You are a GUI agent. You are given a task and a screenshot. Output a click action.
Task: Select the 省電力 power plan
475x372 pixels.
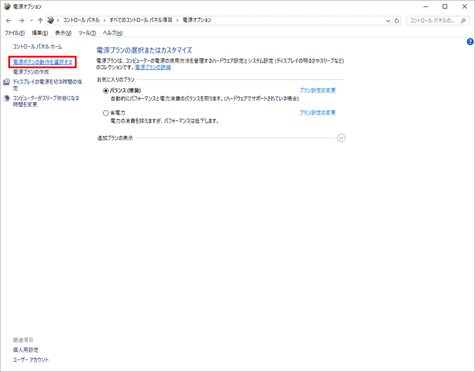(x=106, y=113)
